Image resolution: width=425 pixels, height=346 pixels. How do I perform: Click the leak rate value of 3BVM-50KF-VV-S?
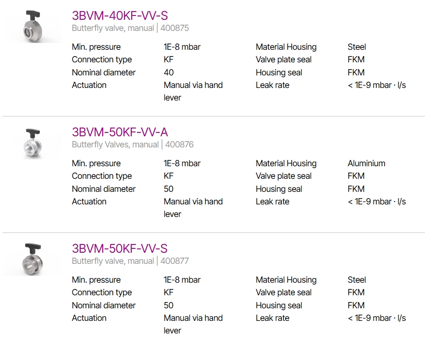tap(377, 318)
